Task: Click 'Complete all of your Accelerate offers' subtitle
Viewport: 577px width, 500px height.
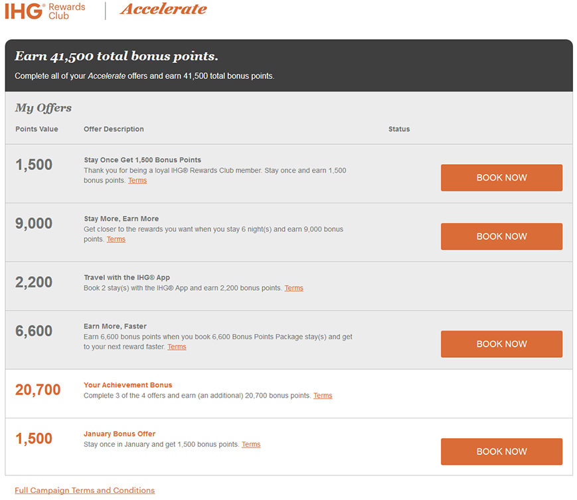Action: tap(145, 76)
